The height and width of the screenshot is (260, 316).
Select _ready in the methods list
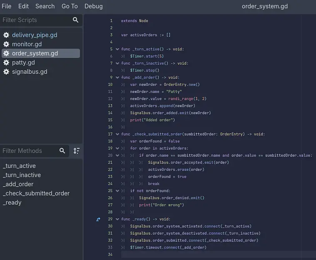[12, 202]
